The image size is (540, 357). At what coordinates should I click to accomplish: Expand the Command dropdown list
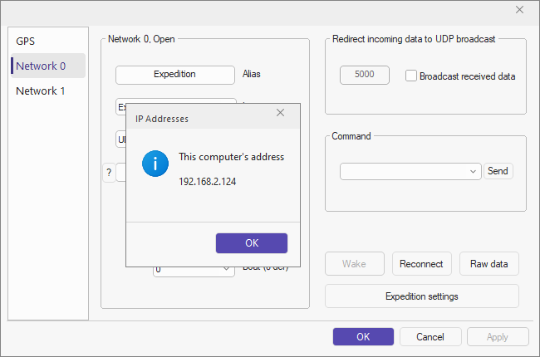[474, 171]
